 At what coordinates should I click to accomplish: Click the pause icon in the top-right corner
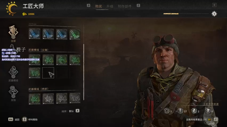point(214,5)
